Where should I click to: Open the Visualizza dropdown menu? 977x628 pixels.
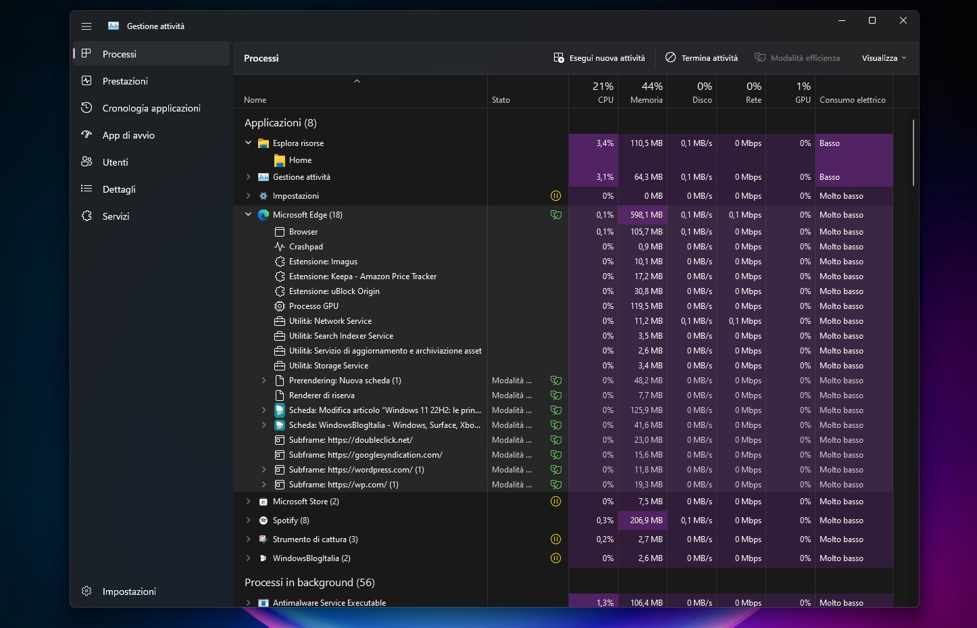click(x=884, y=58)
